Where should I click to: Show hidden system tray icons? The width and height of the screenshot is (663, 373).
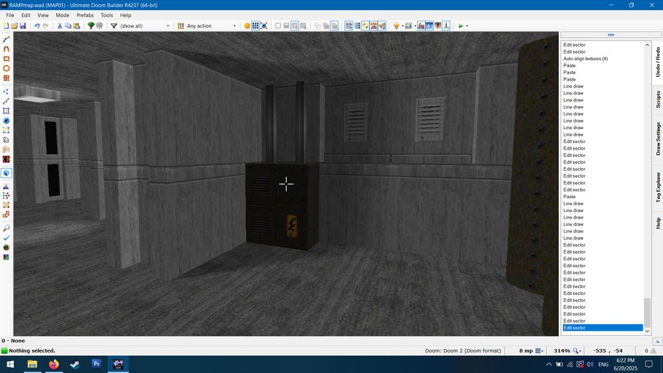(x=548, y=364)
